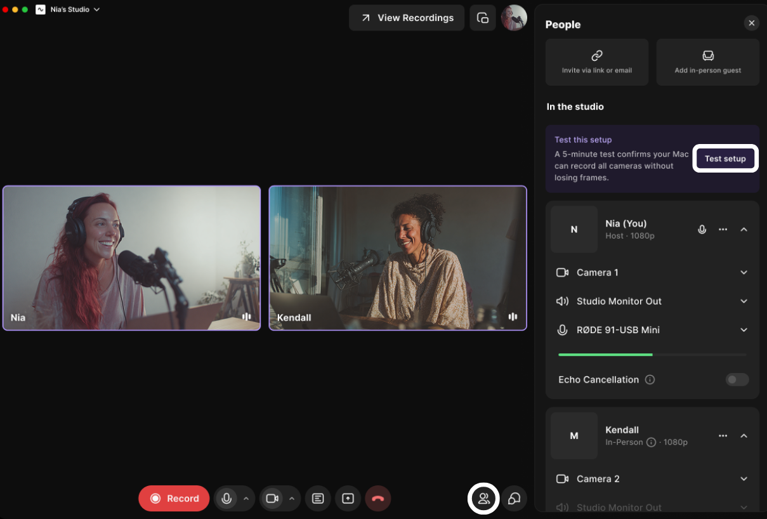Open the chat icon in the bottom toolbar
Screen dimensions: 767x519
tap(515, 499)
